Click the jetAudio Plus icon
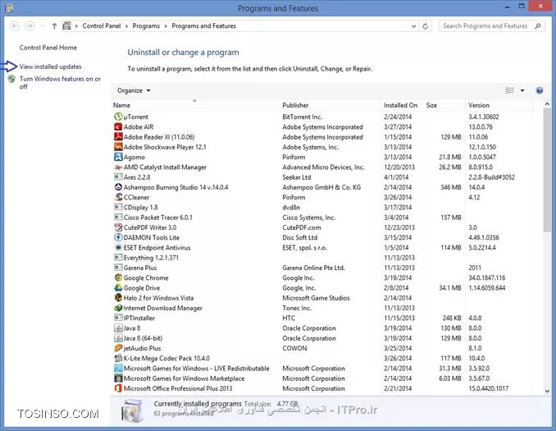 tap(118, 348)
